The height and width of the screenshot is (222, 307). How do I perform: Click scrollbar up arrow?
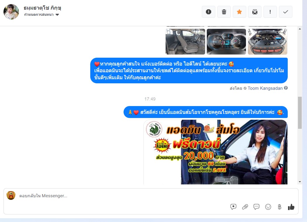(x=300, y=29)
